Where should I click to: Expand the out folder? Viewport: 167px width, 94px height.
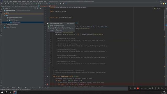click(x=5, y=14)
